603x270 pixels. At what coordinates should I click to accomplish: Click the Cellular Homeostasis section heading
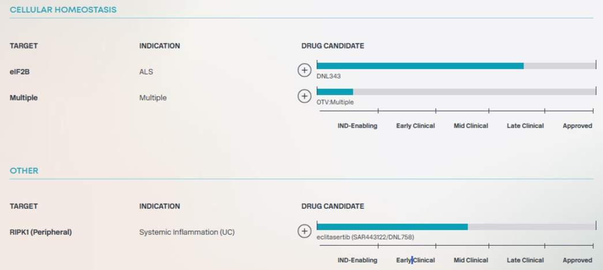tap(63, 10)
